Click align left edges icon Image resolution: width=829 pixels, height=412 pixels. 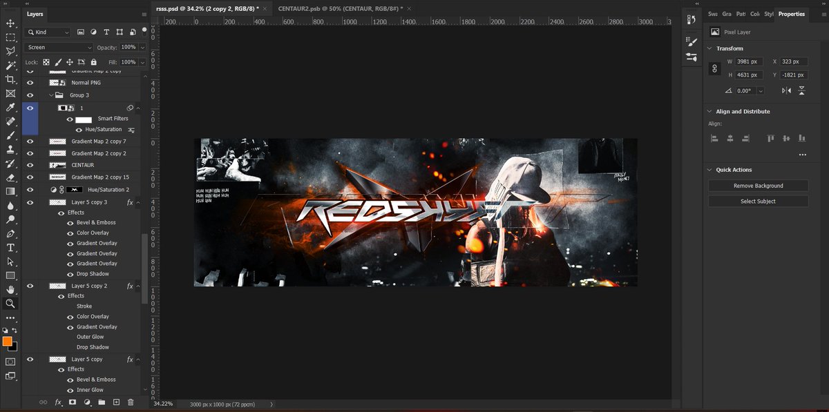point(715,138)
